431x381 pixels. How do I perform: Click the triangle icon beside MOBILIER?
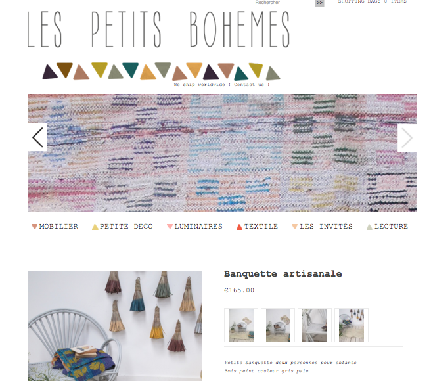pyautogui.click(x=34, y=227)
